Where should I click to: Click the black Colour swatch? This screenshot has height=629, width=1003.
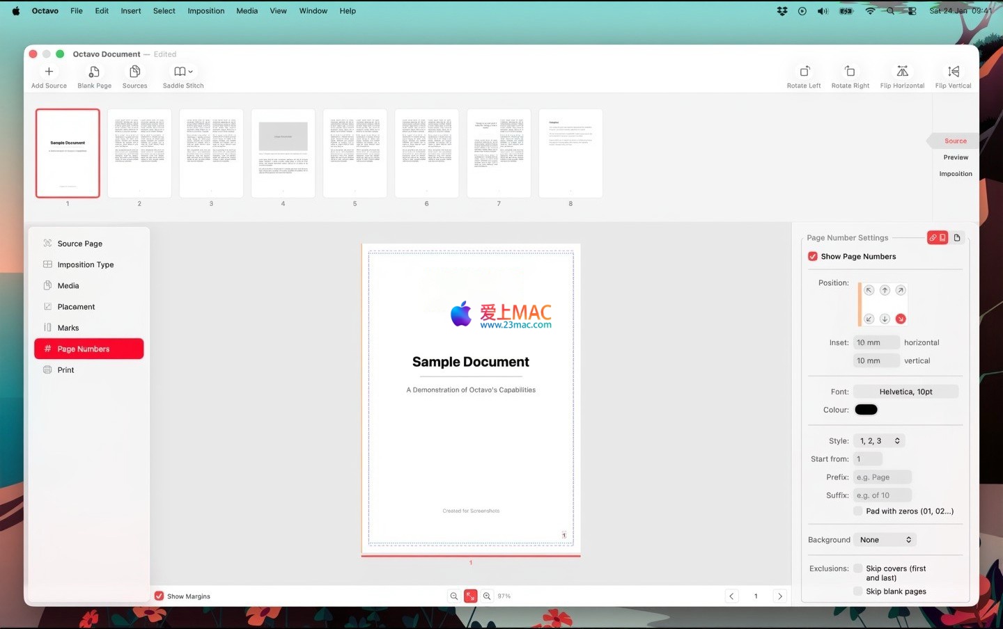pos(866,410)
